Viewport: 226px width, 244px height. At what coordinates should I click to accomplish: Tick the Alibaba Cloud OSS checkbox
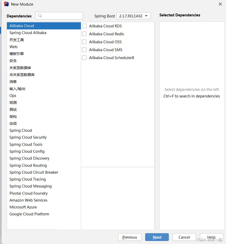84,42
